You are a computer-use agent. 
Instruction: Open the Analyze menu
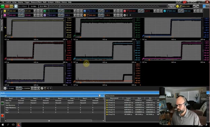click(50, 2)
